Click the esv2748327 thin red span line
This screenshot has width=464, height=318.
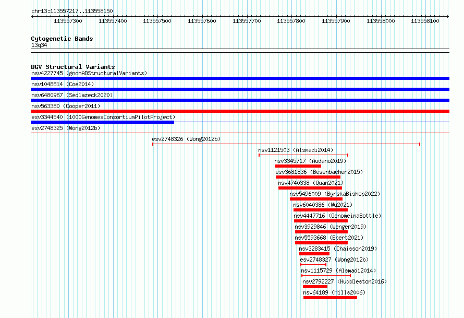[x=313, y=265]
